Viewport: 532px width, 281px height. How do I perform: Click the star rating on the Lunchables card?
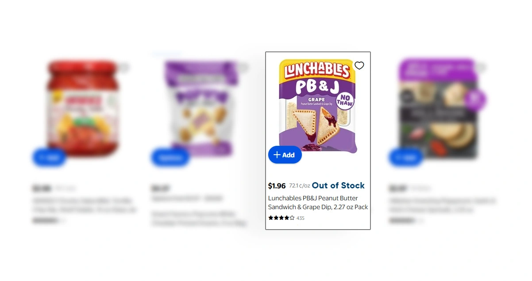pos(281,218)
